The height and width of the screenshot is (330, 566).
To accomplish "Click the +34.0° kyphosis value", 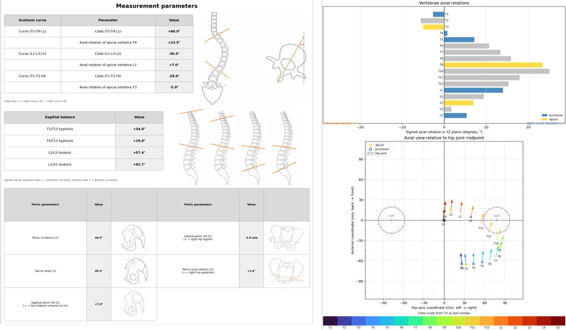I will [140, 129].
